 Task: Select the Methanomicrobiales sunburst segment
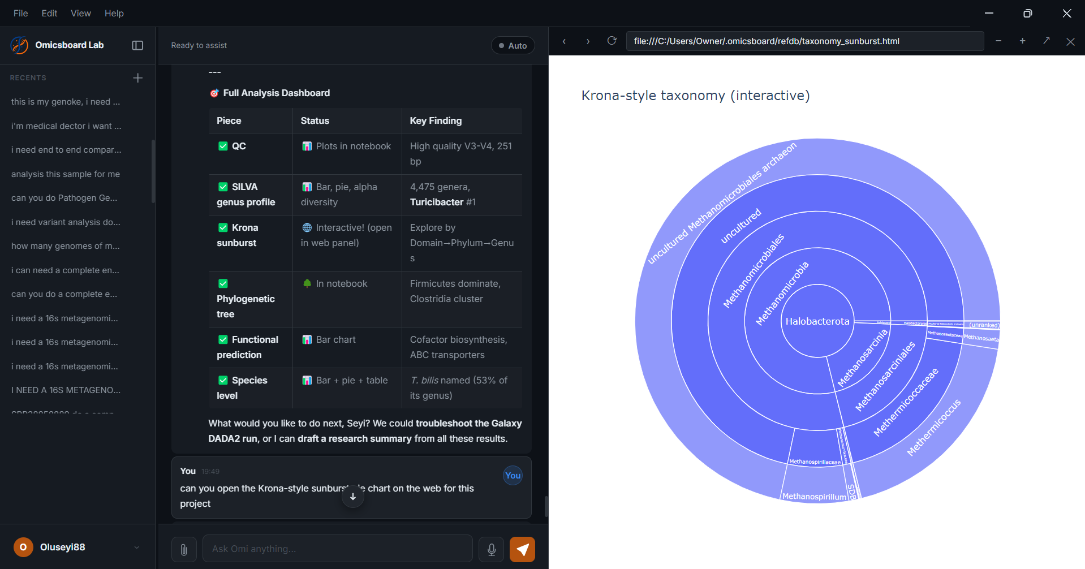[x=754, y=271]
